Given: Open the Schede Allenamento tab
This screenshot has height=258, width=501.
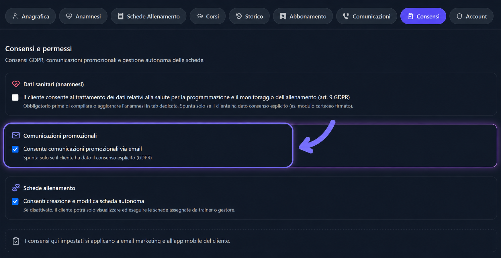Looking at the screenshot, I should (x=148, y=16).
